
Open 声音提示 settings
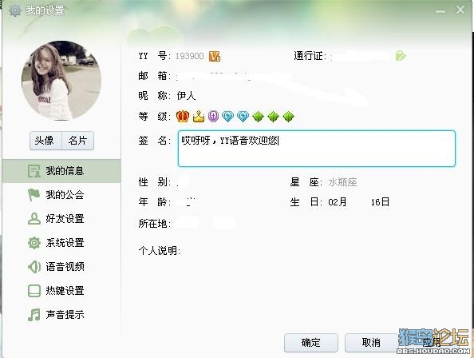(x=61, y=315)
